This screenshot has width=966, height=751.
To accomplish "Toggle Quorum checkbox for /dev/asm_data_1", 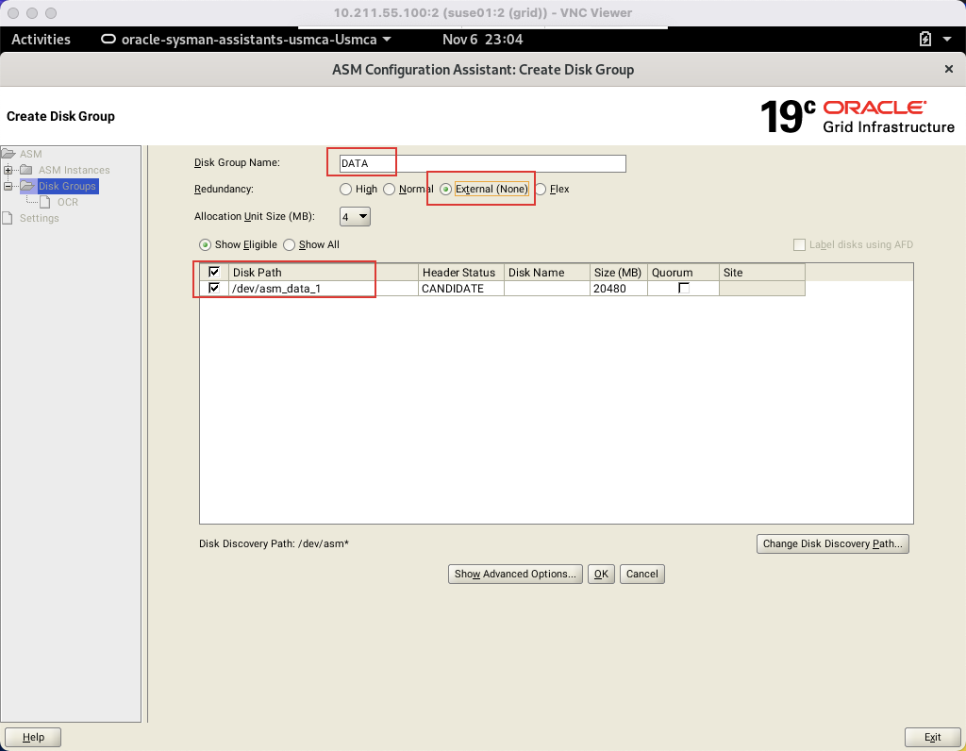I will click(683, 288).
